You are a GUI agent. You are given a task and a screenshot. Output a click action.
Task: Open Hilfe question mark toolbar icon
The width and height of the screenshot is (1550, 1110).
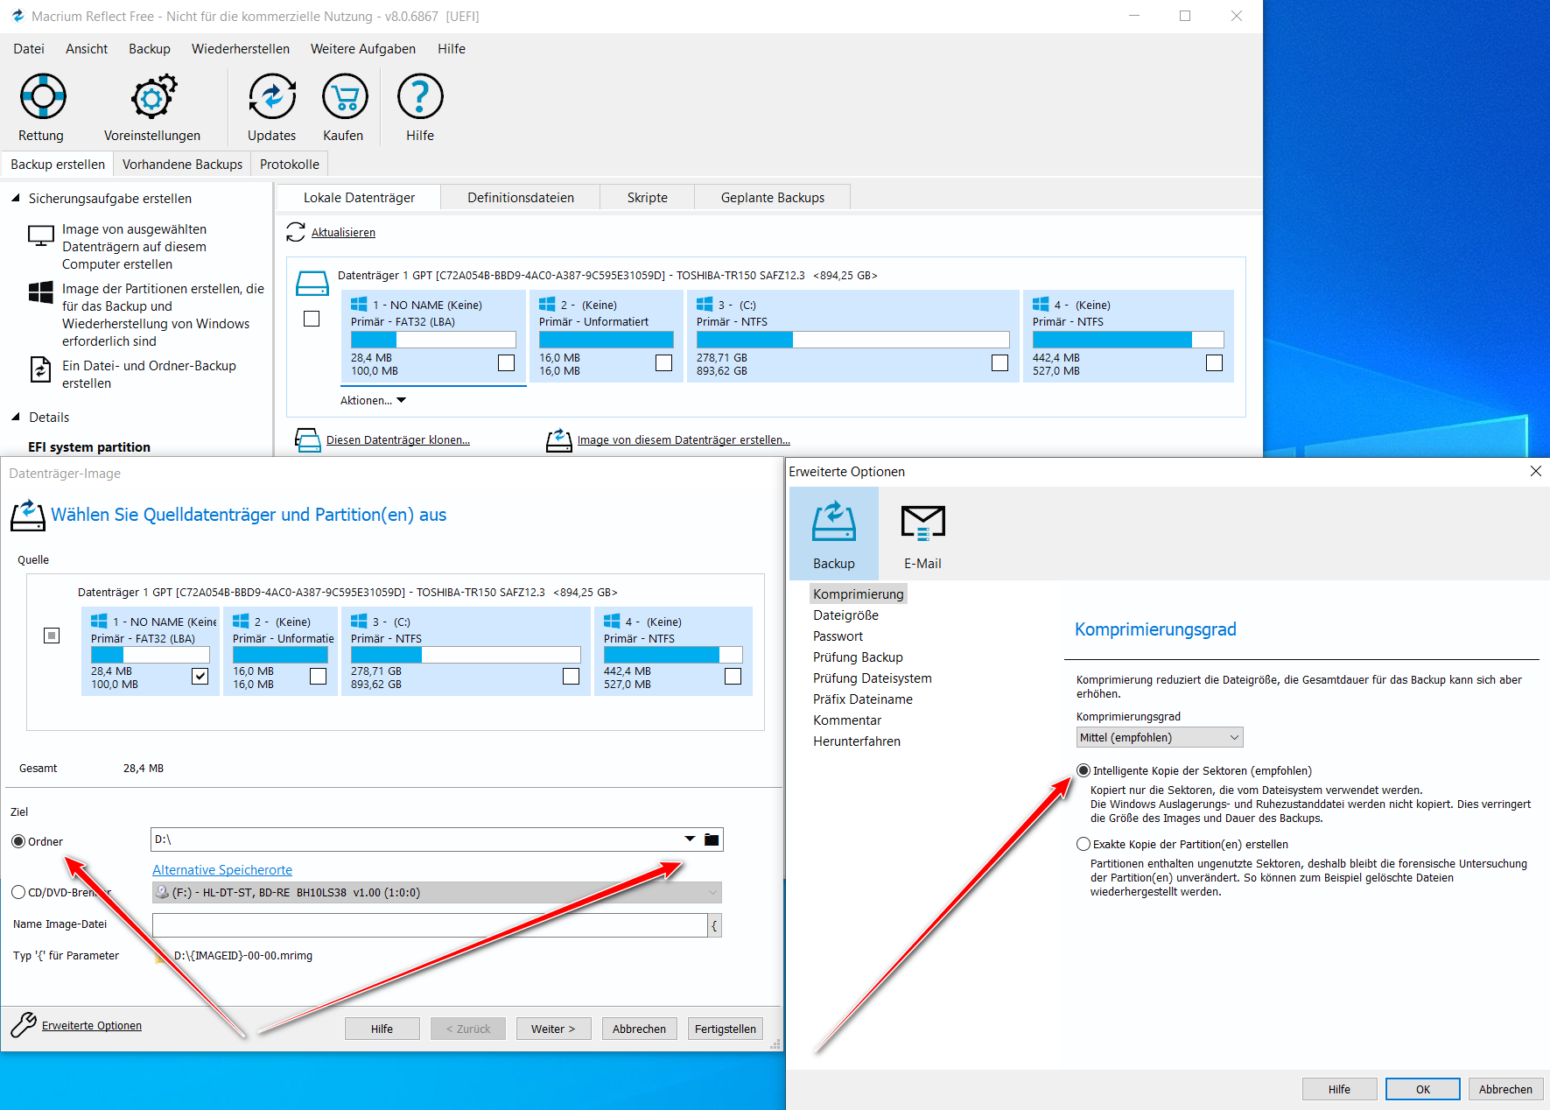pyautogui.click(x=420, y=96)
